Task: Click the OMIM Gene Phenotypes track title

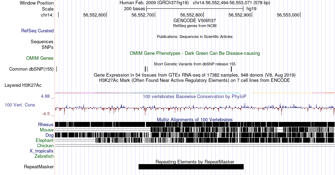Action: point(195,53)
